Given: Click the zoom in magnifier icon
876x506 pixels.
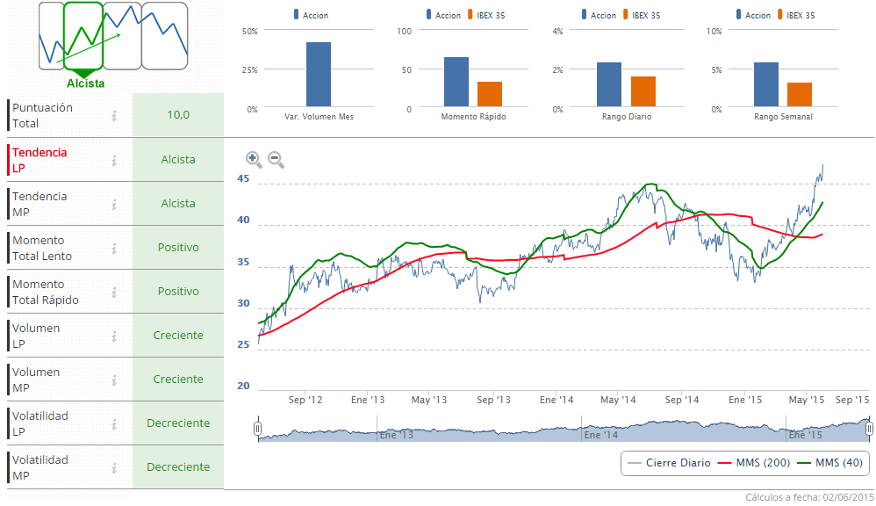Looking at the screenshot, I should coord(254,159).
